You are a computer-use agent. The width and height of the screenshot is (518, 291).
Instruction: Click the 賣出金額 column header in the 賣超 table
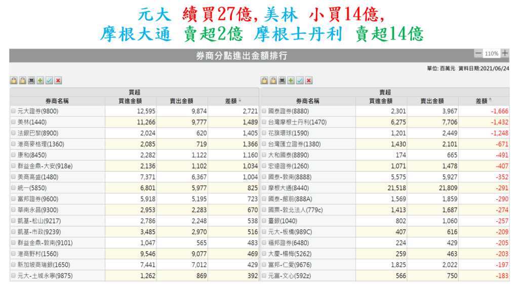(x=433, y=101)
